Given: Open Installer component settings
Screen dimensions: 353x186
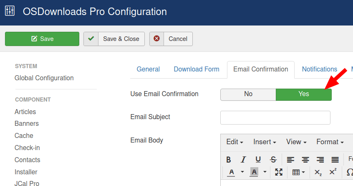Looking at the screenshot, I should (26, 172).
